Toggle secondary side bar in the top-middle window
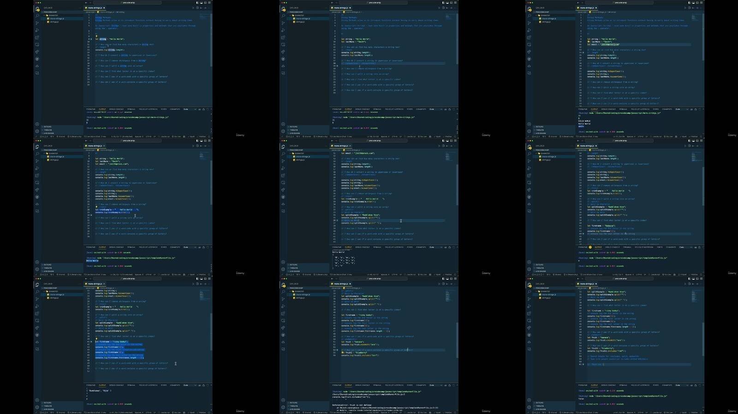This screenshot has height=414, width=738. pos(452,3)
